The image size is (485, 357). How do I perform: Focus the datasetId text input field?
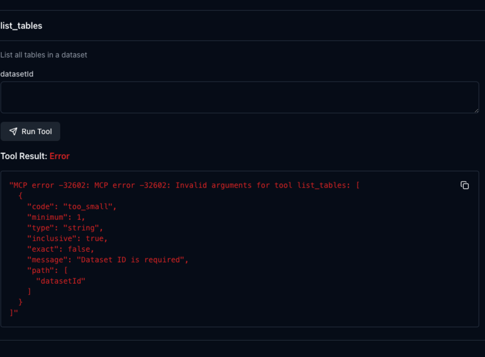pyautogui.click(x=239, y=97)
